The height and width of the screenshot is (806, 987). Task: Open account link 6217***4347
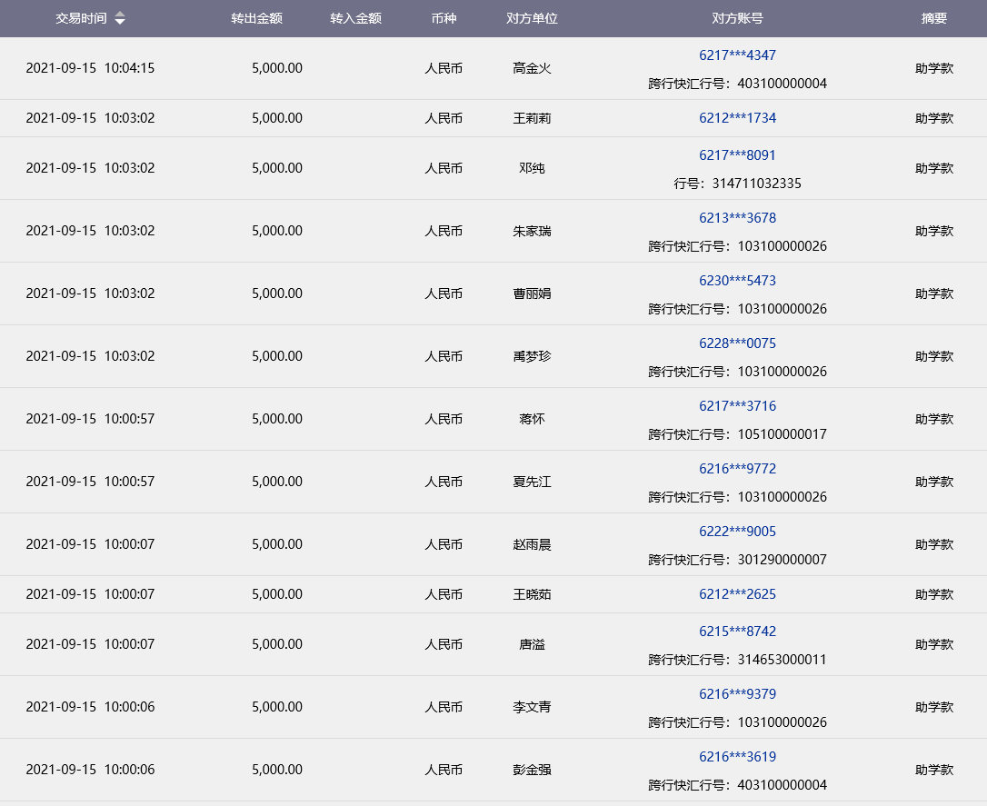point(737,55)
